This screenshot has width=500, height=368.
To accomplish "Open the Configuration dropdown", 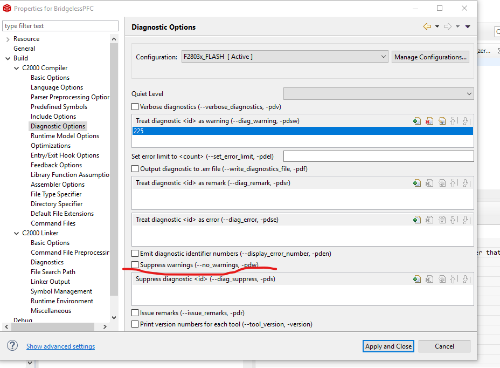I will pos(284,57).
